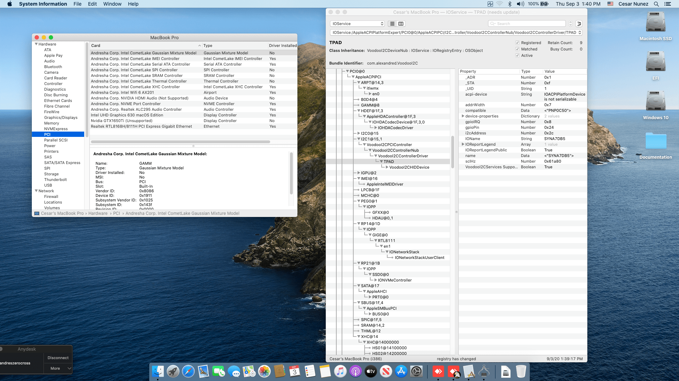Screen dimensions: 679x381
Task: Open the Trash in the Dock
Action: click(x=521, y=371)
